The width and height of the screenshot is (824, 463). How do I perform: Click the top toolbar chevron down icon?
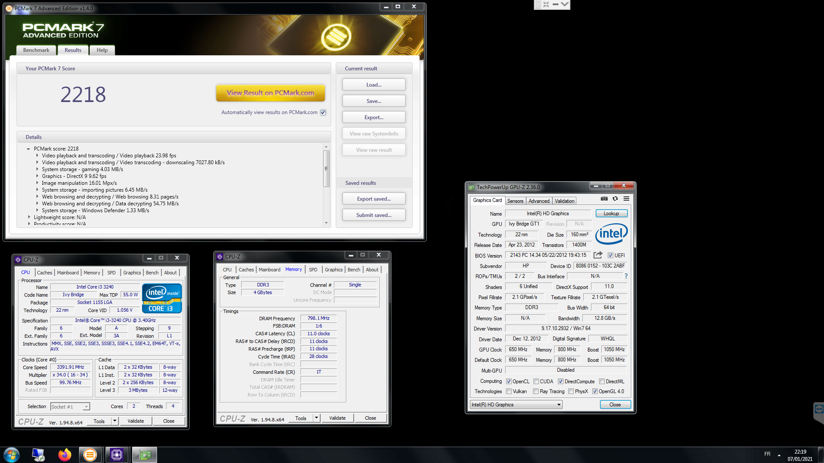pos(565,4)
